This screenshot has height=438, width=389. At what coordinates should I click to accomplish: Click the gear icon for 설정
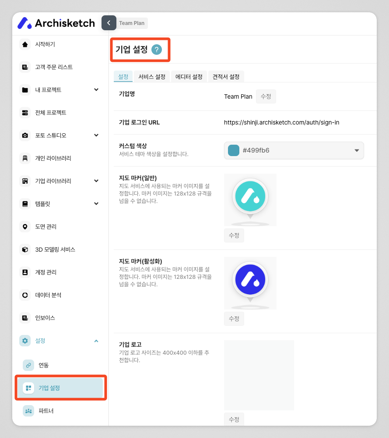pyautogui.click(x=25, y=341)
